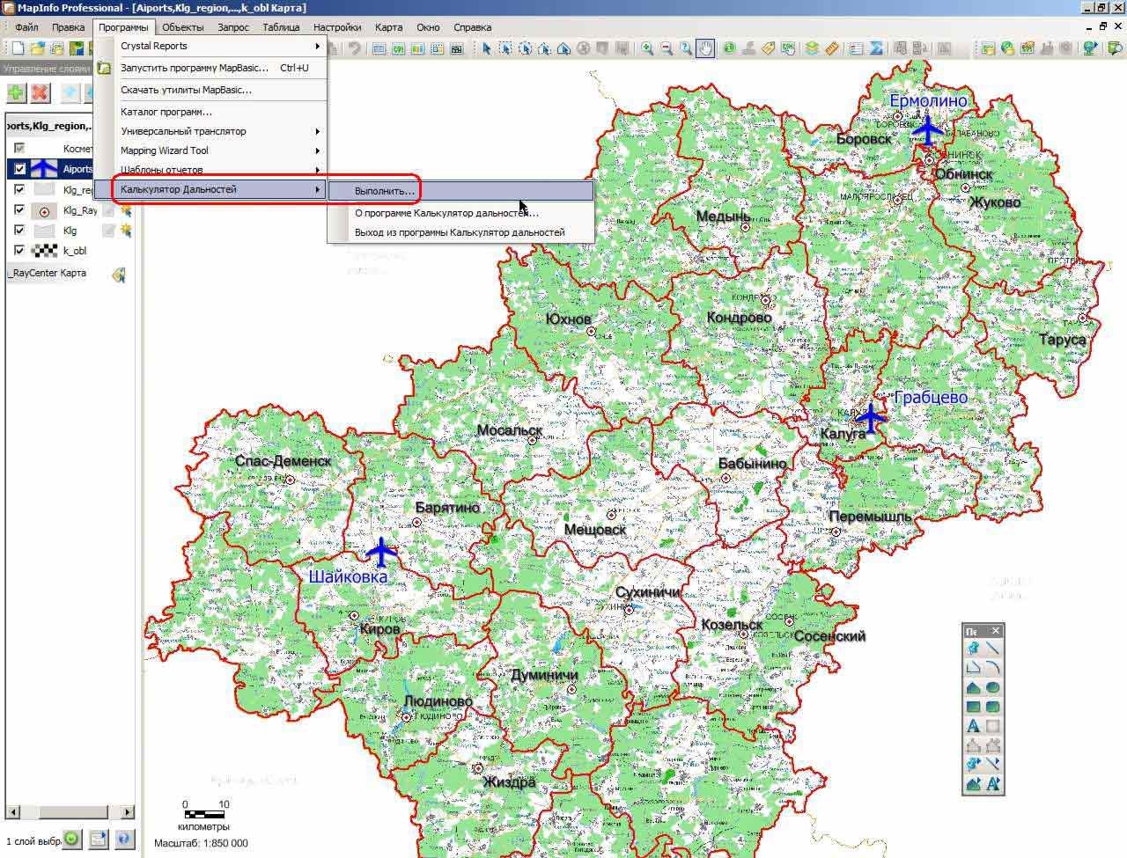Select the arrow Select tool

click(486, 48)
